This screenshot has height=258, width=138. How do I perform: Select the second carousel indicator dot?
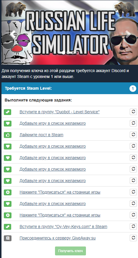coord(68,53)
